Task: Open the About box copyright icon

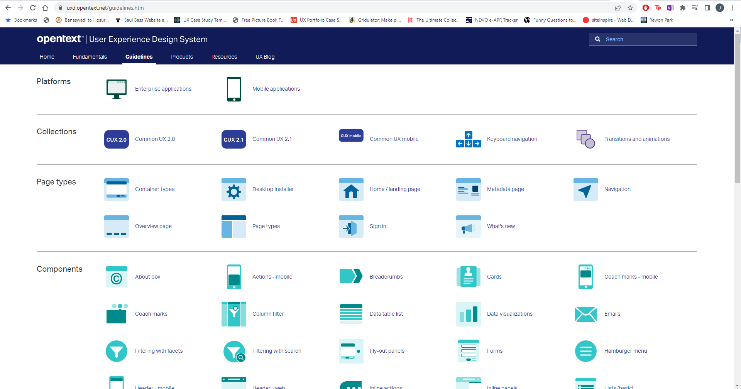Action: 117,277
